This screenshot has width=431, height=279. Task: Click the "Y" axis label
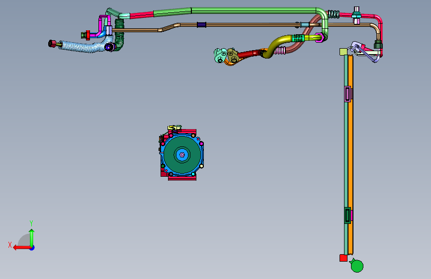point(31,223)
